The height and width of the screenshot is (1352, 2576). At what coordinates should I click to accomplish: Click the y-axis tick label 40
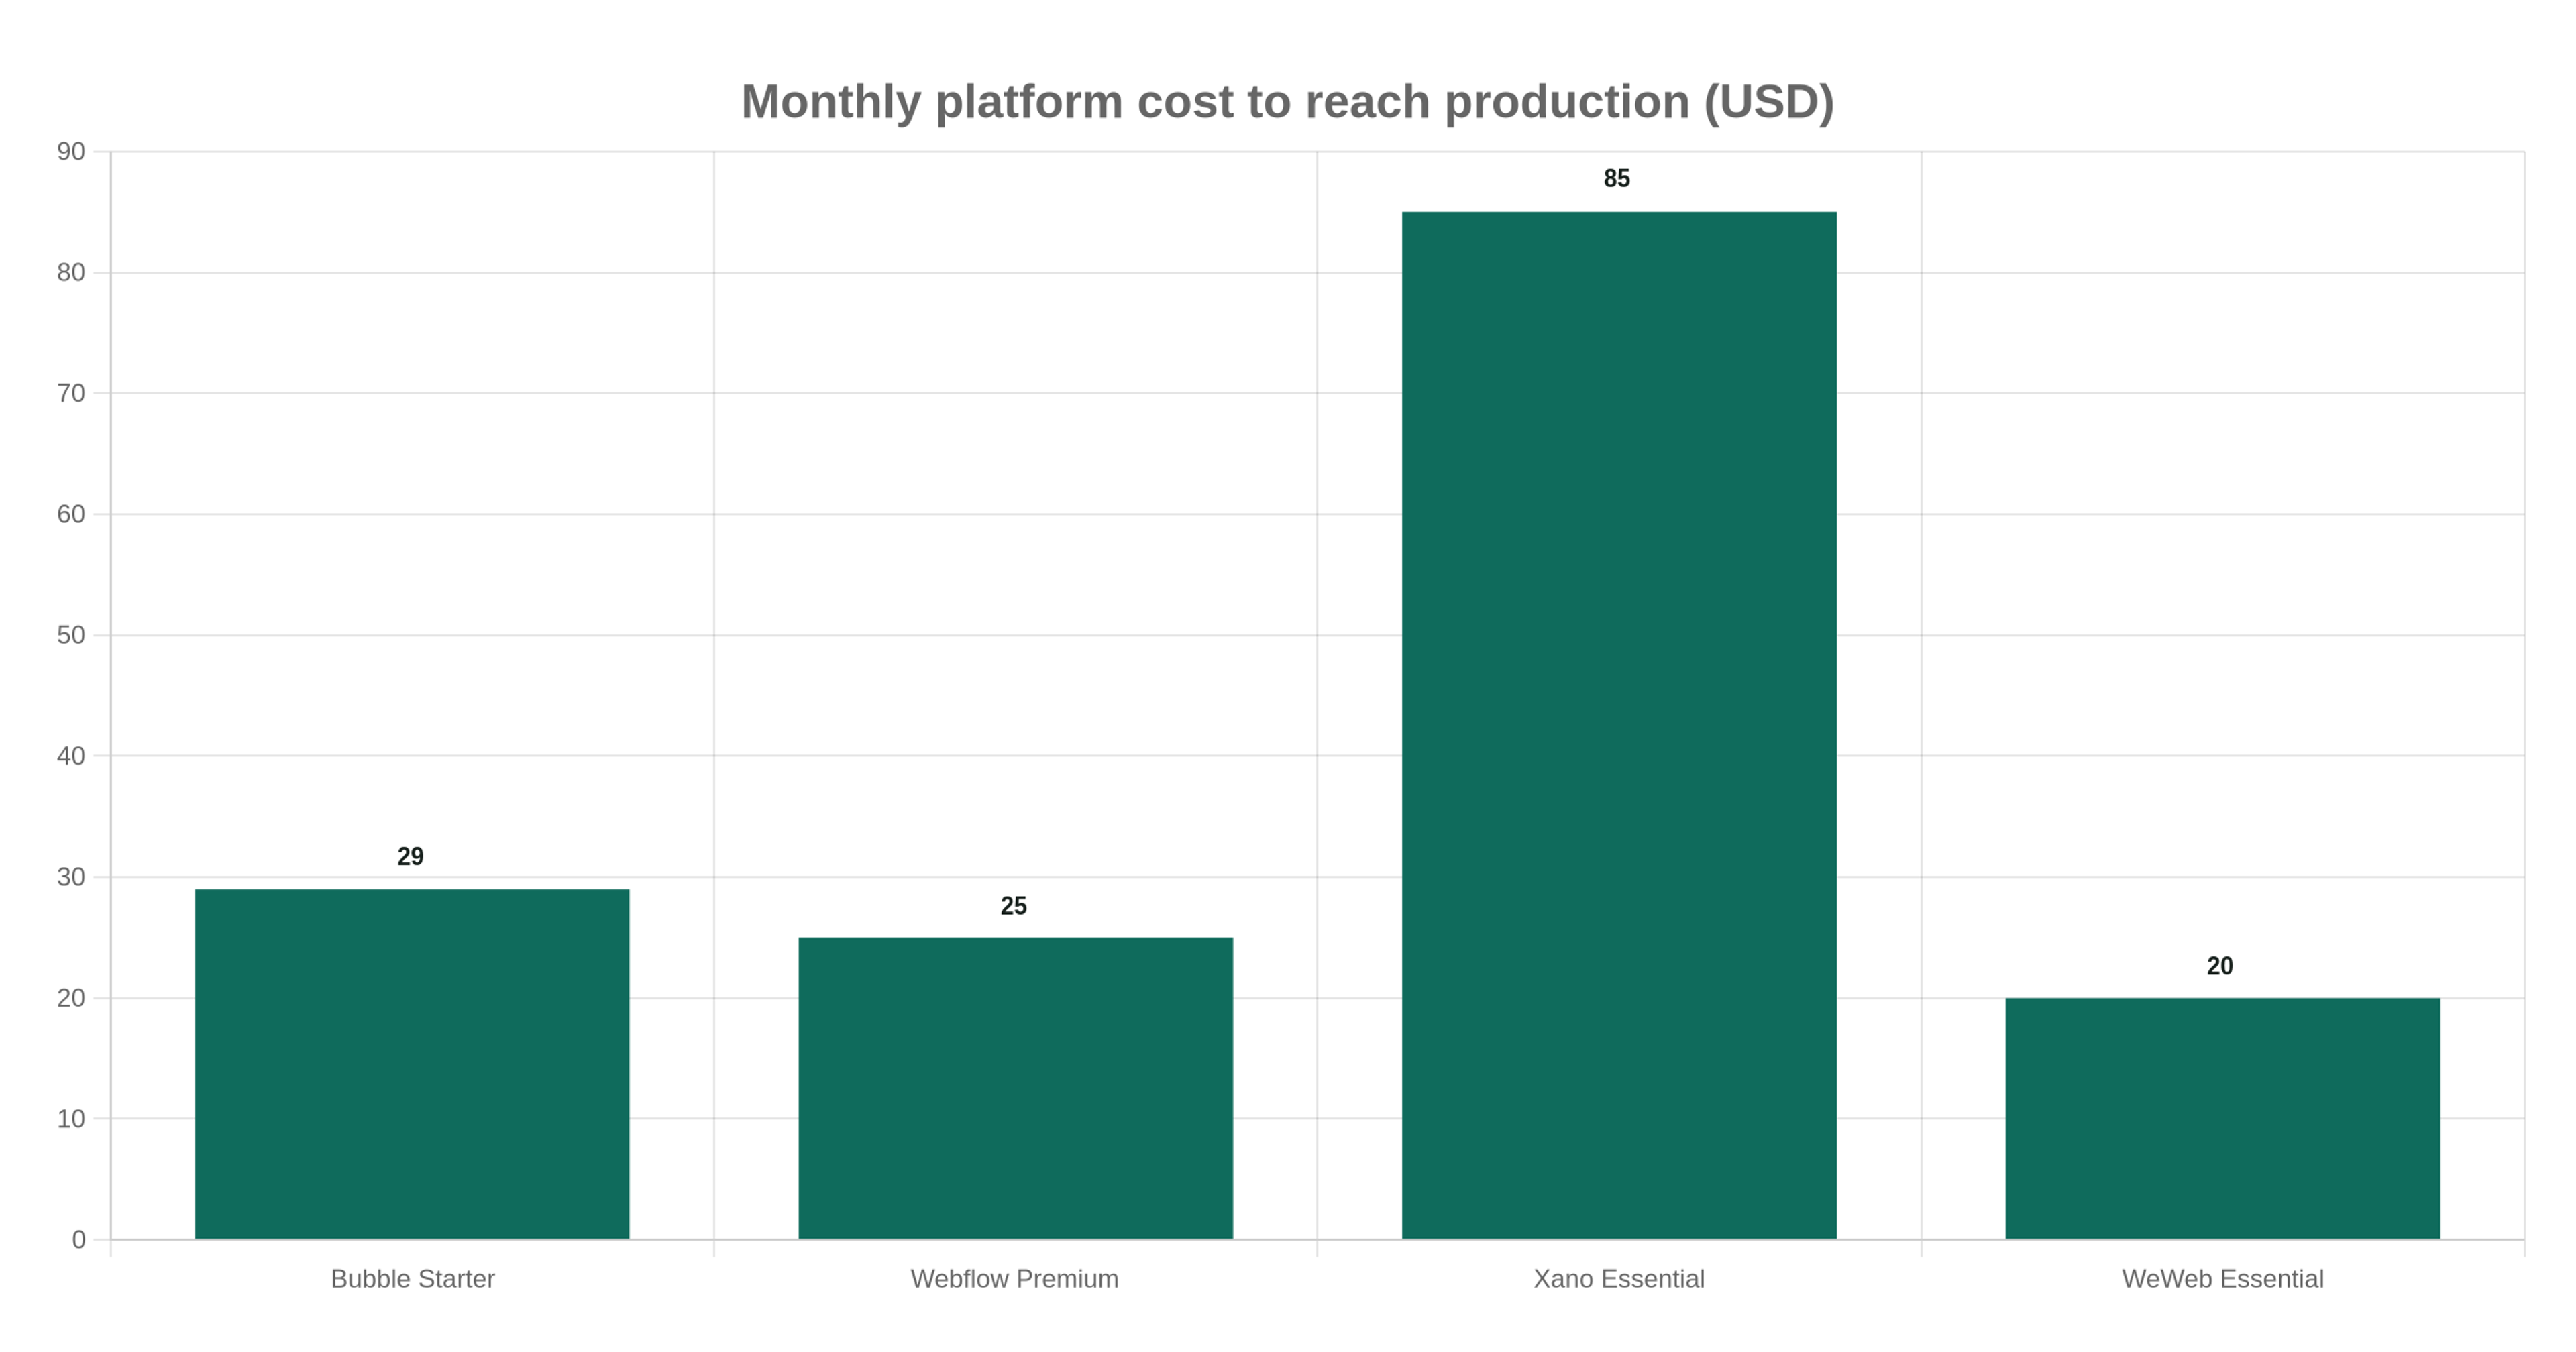tap(71, 756)
